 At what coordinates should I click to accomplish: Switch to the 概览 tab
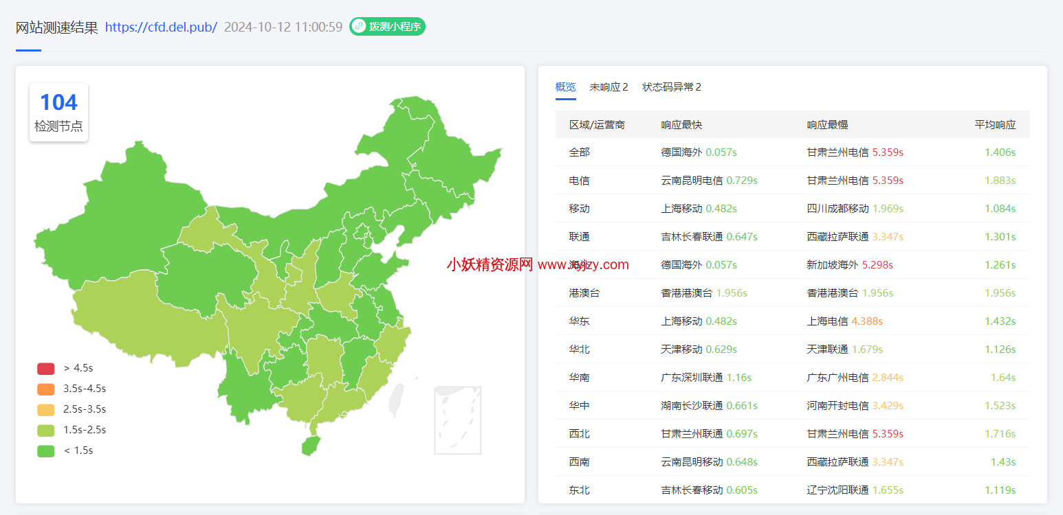[566, 87]
